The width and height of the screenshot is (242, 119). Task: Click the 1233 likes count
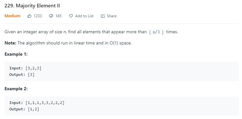point(38,16)
